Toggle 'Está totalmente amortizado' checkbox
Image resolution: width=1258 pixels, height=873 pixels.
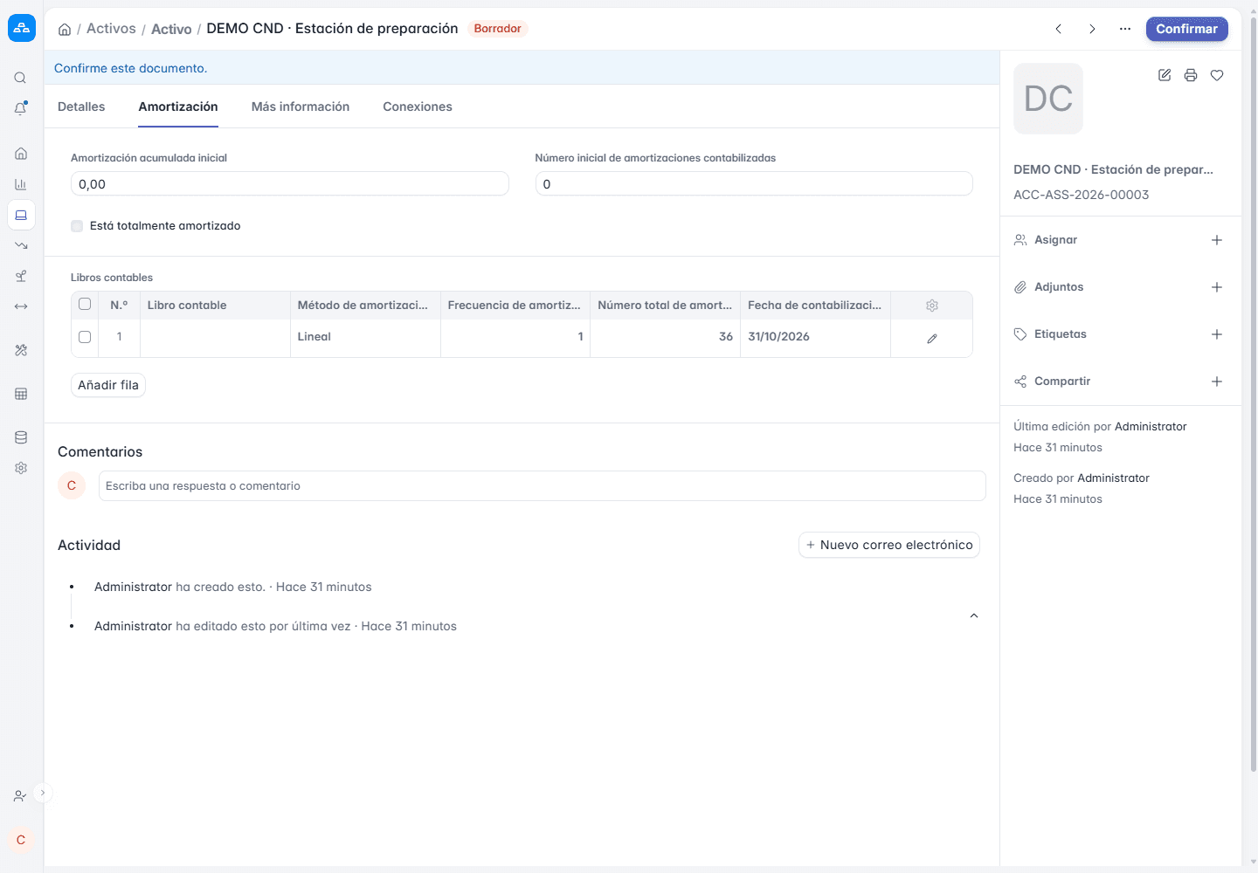coord(77,226)
